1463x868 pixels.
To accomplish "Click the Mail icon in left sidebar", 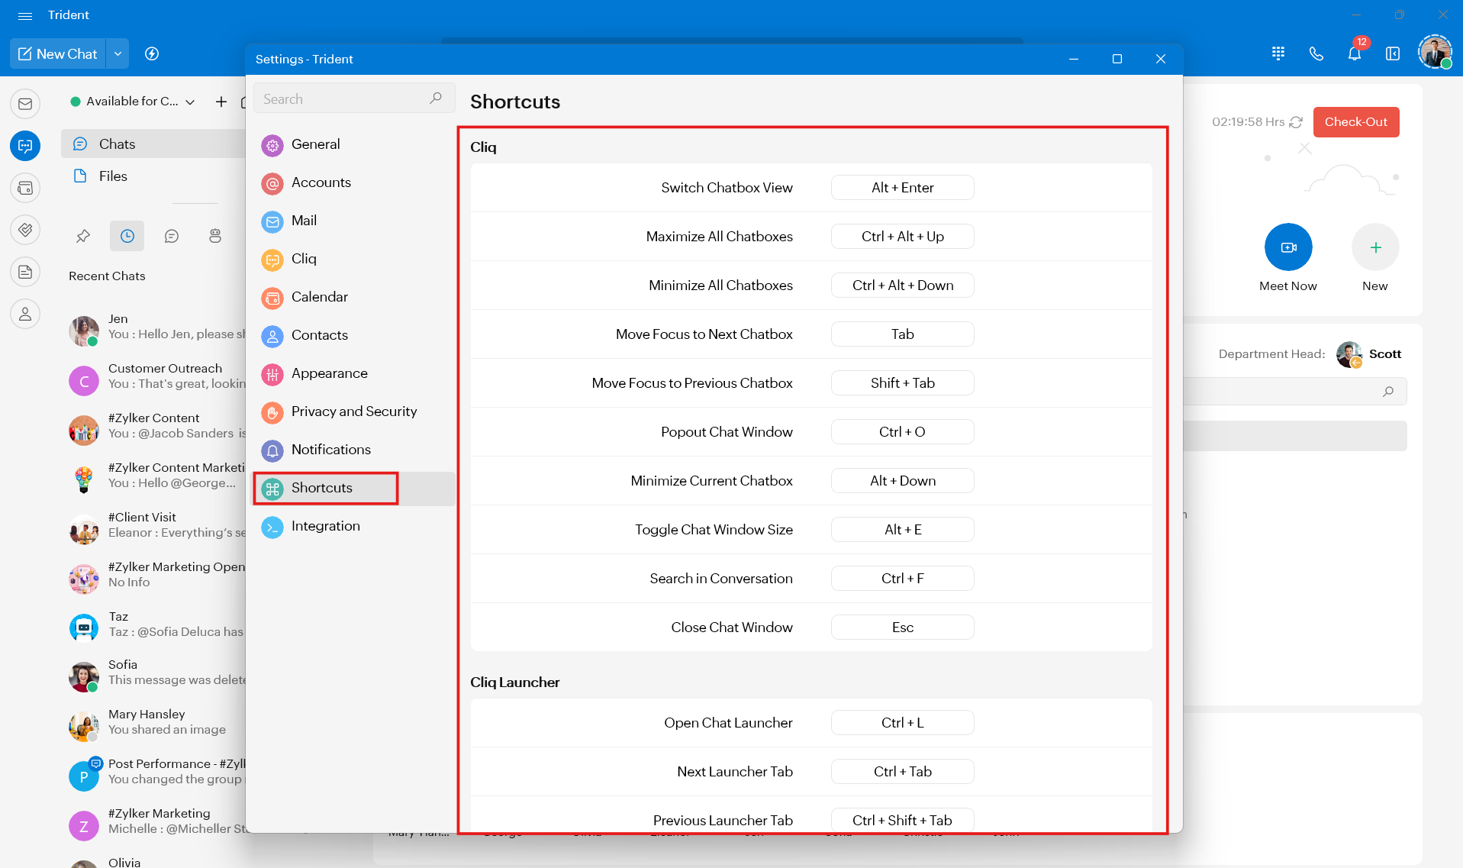I will click(x=25, y=104).
